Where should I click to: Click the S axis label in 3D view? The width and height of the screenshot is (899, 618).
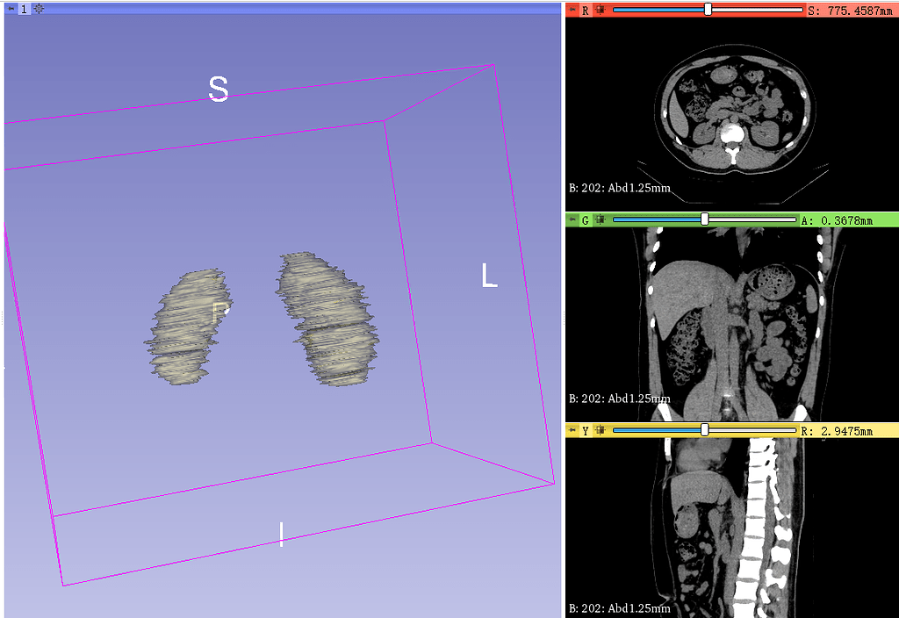(x=219, y=89)
